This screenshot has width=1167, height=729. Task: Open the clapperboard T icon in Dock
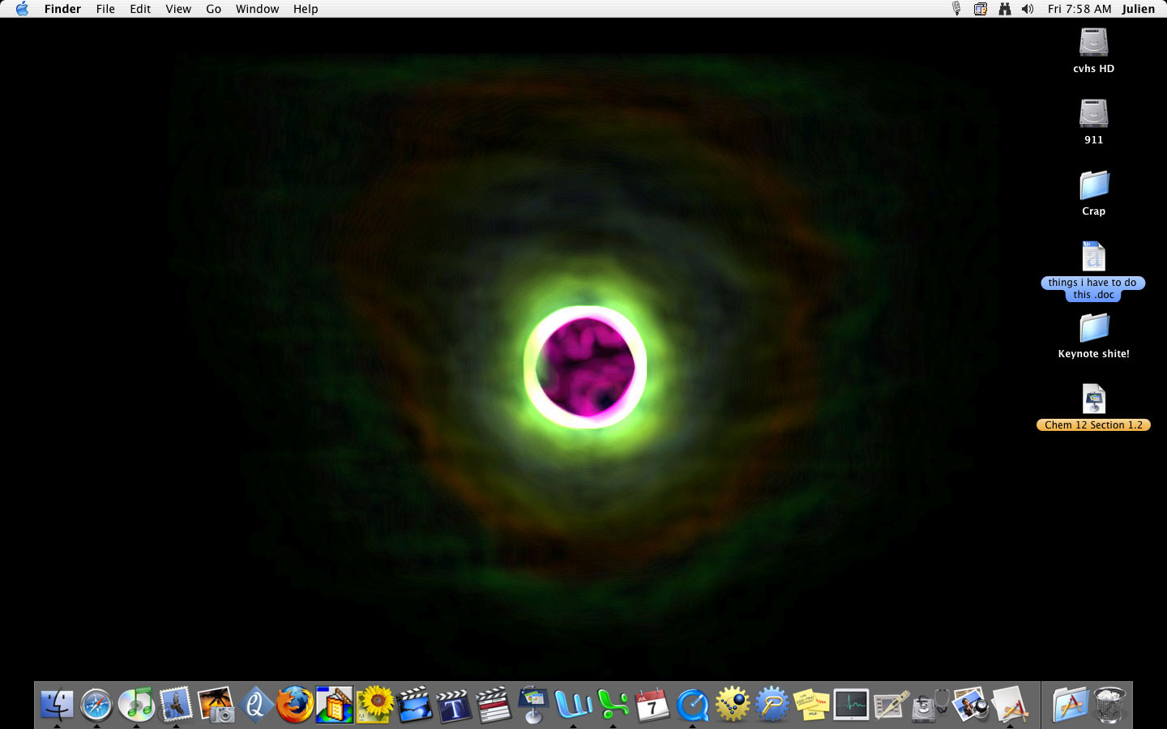(454, 704)
